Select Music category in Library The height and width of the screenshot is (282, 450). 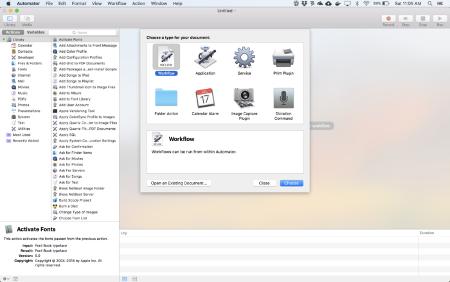click(22, 93)
